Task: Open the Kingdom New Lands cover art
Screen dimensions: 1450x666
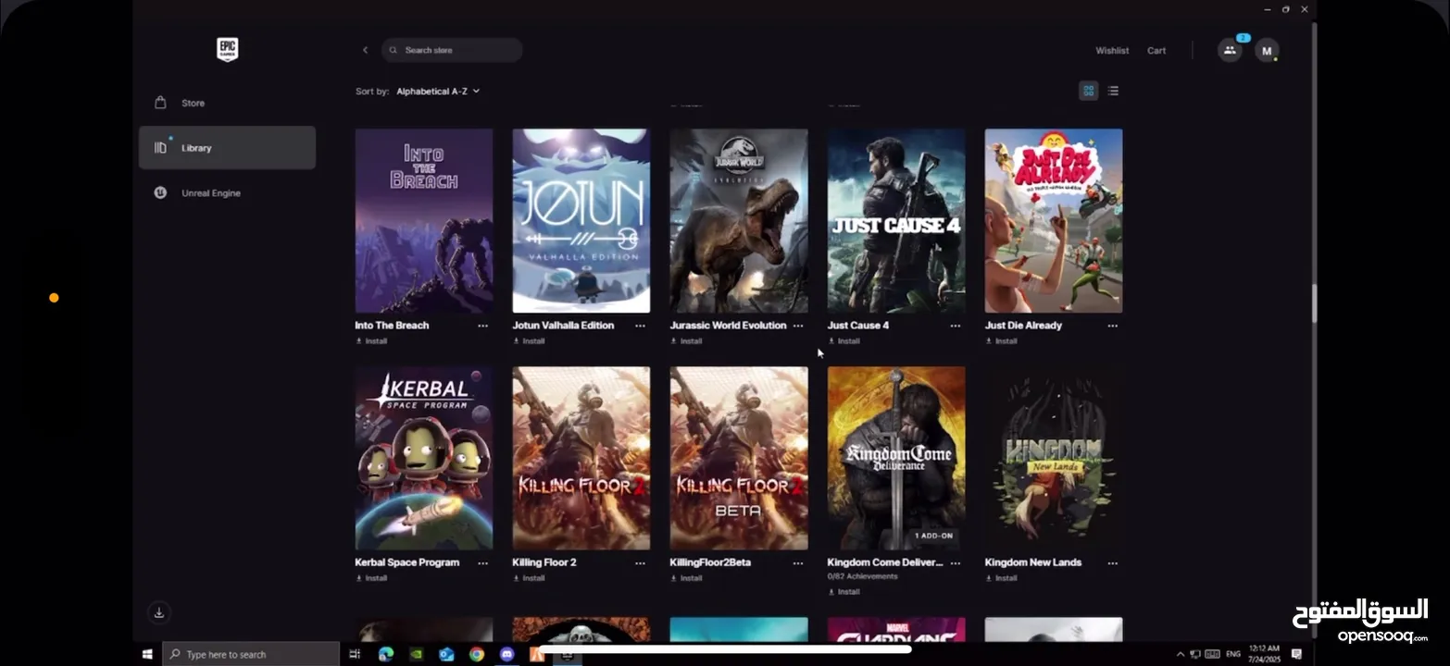Action: click(1054, 458)
